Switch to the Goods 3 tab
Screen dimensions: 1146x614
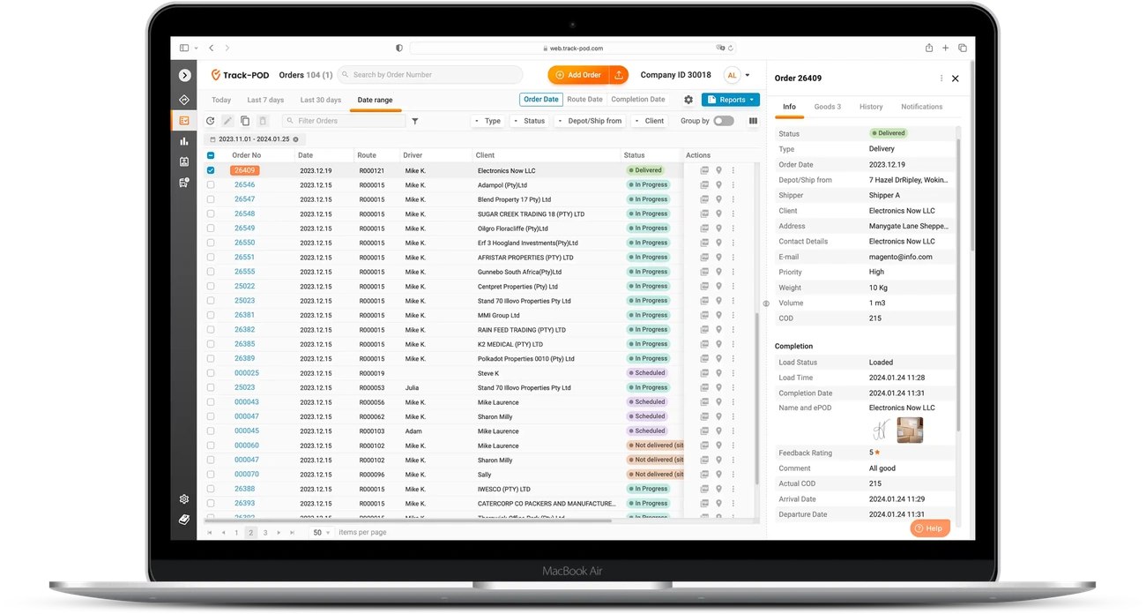pyautogui.click(x=827, y=107)
